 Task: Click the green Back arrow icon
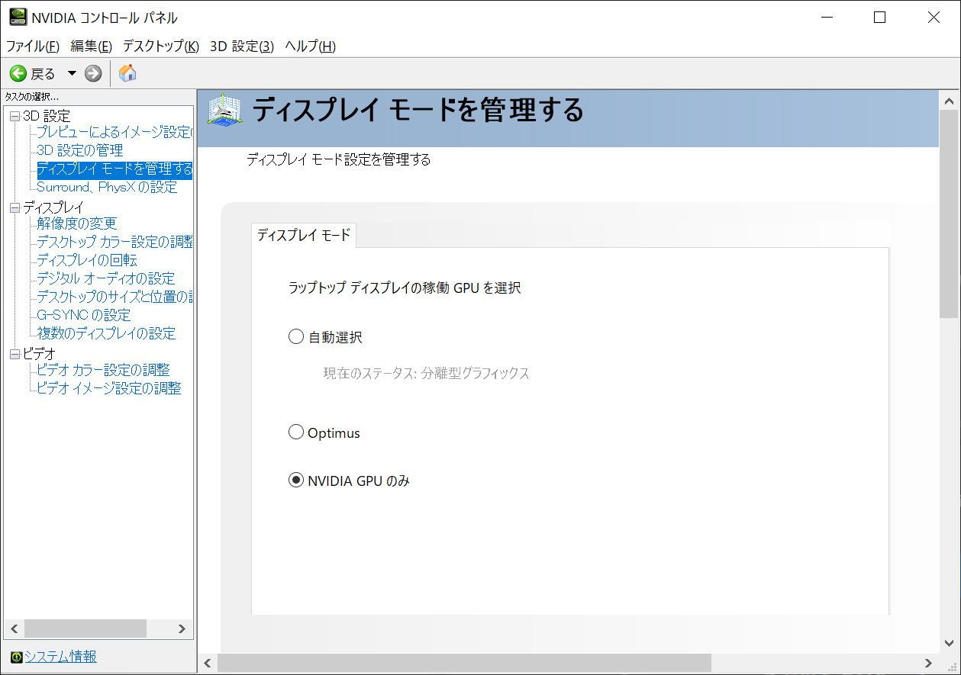pyautogui.click(x=18, y=73)
